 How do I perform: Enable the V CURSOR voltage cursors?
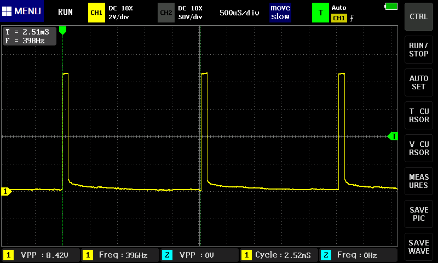pos(418,148)
